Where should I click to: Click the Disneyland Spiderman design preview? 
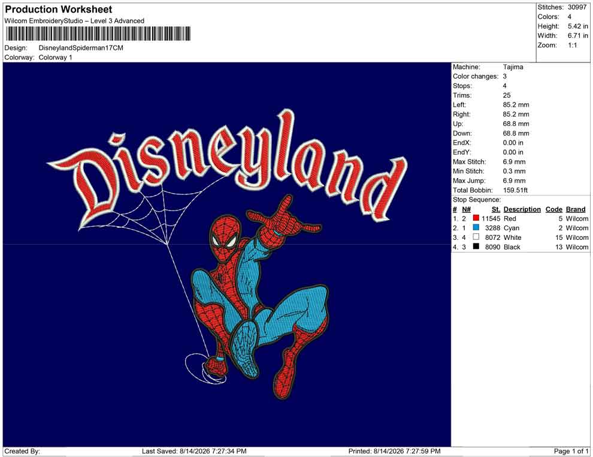tap(227, 254)
